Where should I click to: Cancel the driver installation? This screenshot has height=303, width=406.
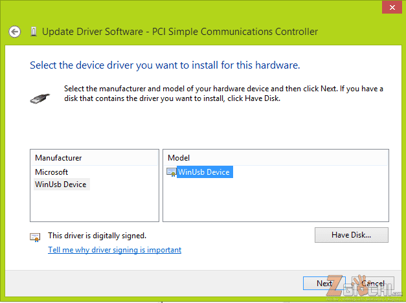pyautogui.click(x=373, y=284)
